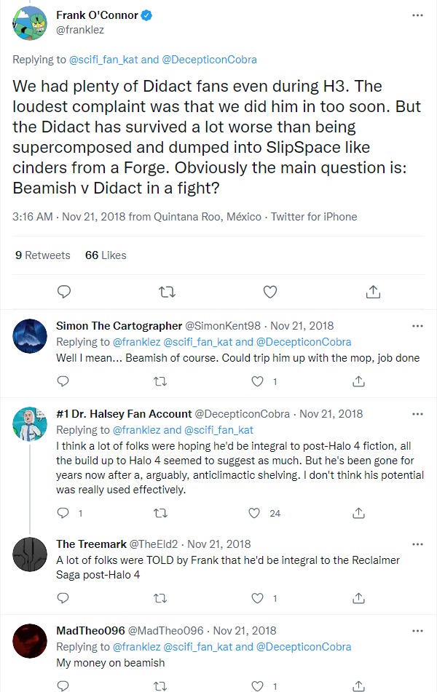
Task: Share Dr. Halsey Fan Account's tweet
Action: 358,513
